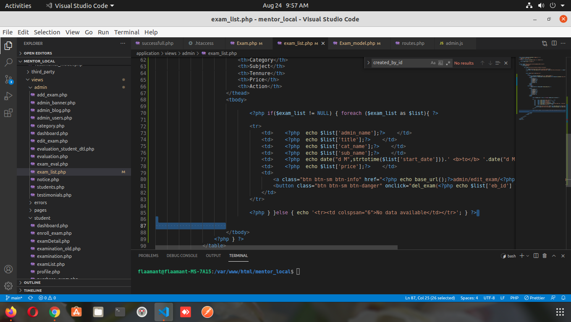Open Firefox from the Ubuntu dock
This screenshot has height=322, width=571.
pyautogui.click(x=10, y=312)
